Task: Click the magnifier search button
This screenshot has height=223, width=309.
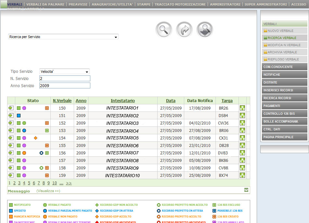Action: click(x=163, y=30)
